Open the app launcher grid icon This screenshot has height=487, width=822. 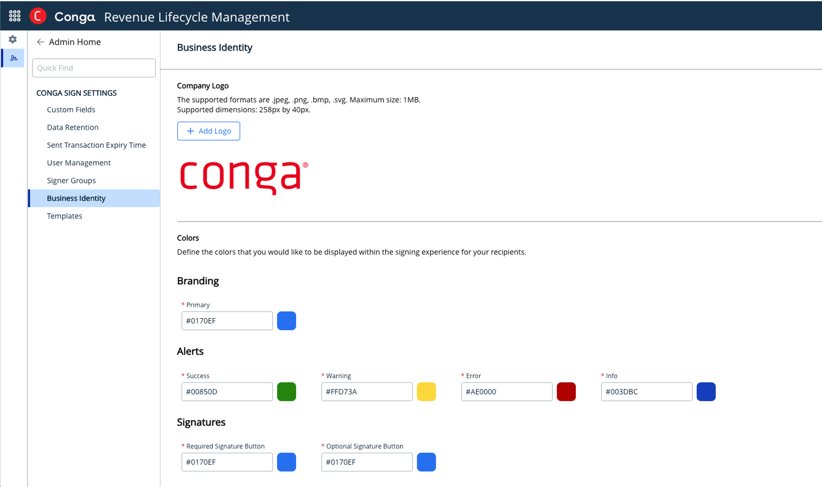tap(15, 16)
